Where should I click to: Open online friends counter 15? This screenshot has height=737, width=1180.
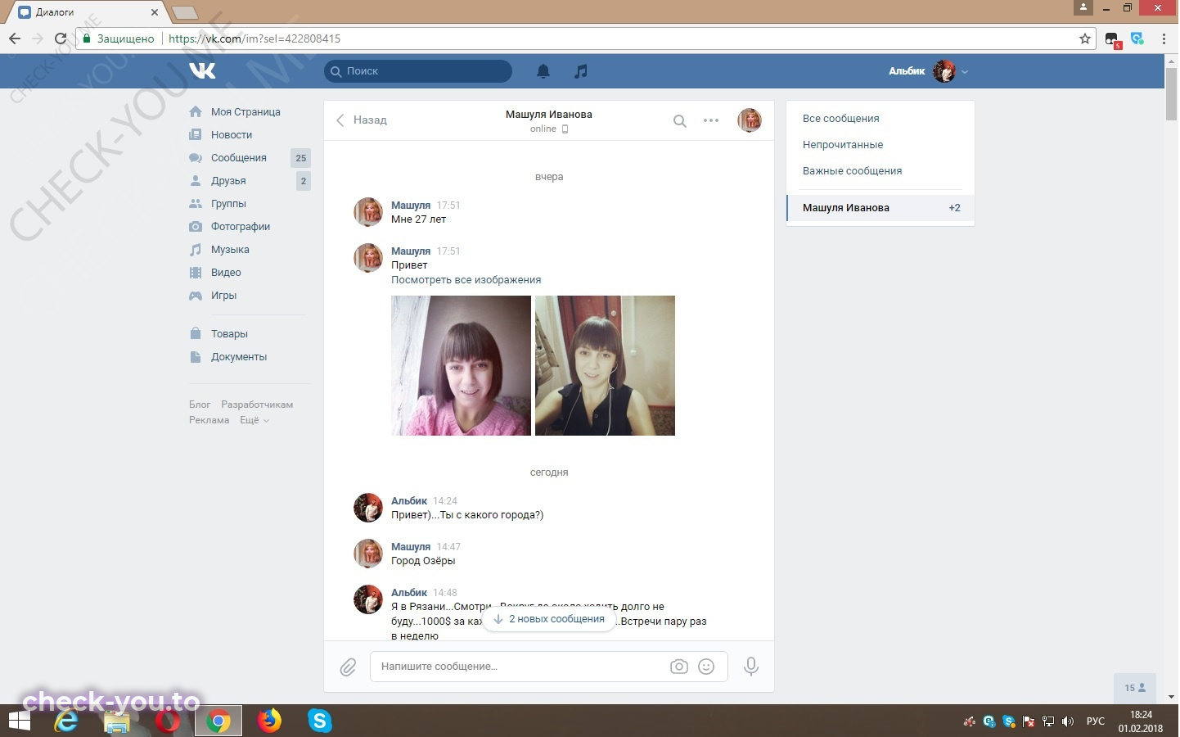(x=1135, y=688)
